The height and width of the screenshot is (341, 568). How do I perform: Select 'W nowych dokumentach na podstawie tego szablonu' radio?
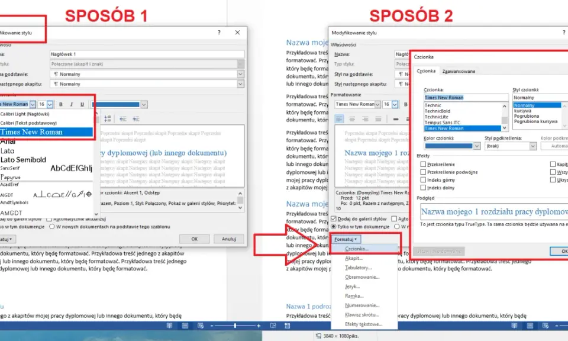pyautogui.click(x=52, y=227)
